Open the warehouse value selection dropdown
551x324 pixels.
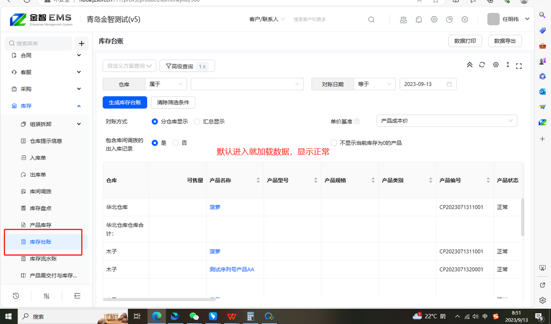point(248,84)
